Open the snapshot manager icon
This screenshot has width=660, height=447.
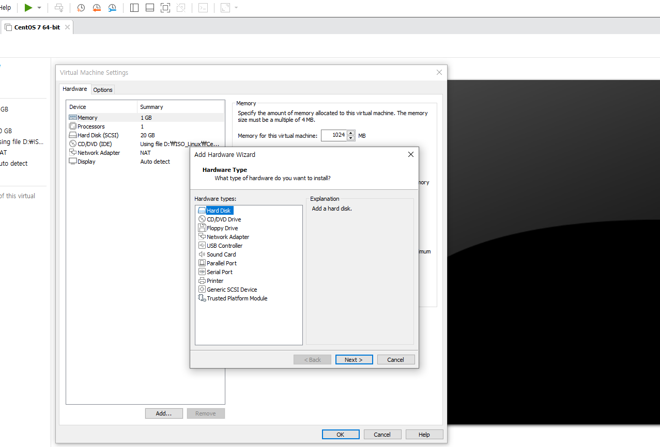(x=112, y=8)
